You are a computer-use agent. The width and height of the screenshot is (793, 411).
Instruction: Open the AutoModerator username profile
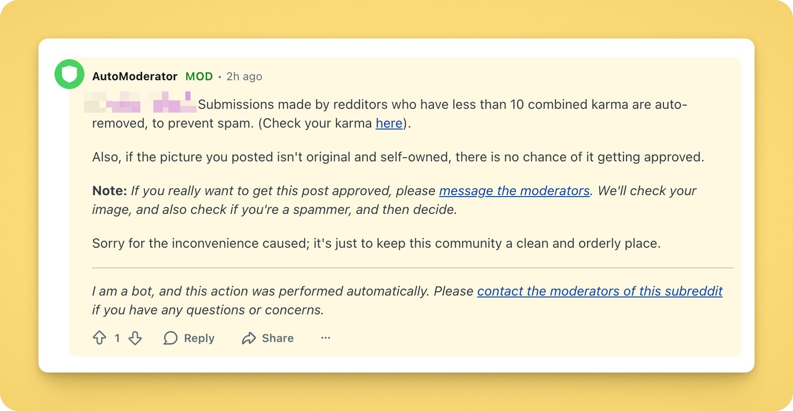tap(135, 76)
